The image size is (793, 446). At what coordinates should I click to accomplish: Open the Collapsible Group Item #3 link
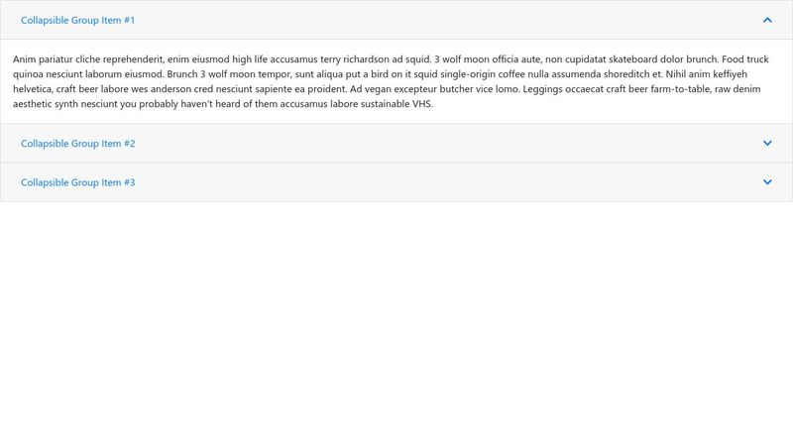point(78,182)
